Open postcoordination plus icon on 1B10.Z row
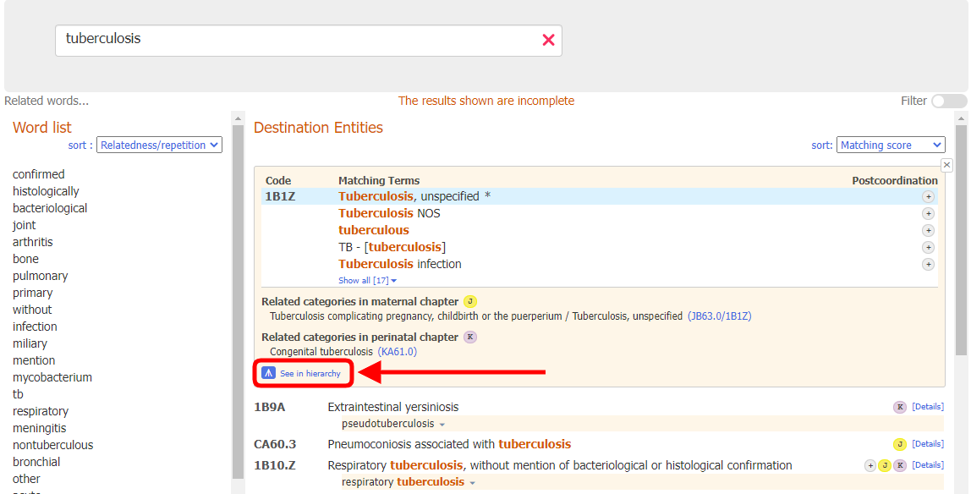Screen dimensions: 971x494 coord(870,465)
